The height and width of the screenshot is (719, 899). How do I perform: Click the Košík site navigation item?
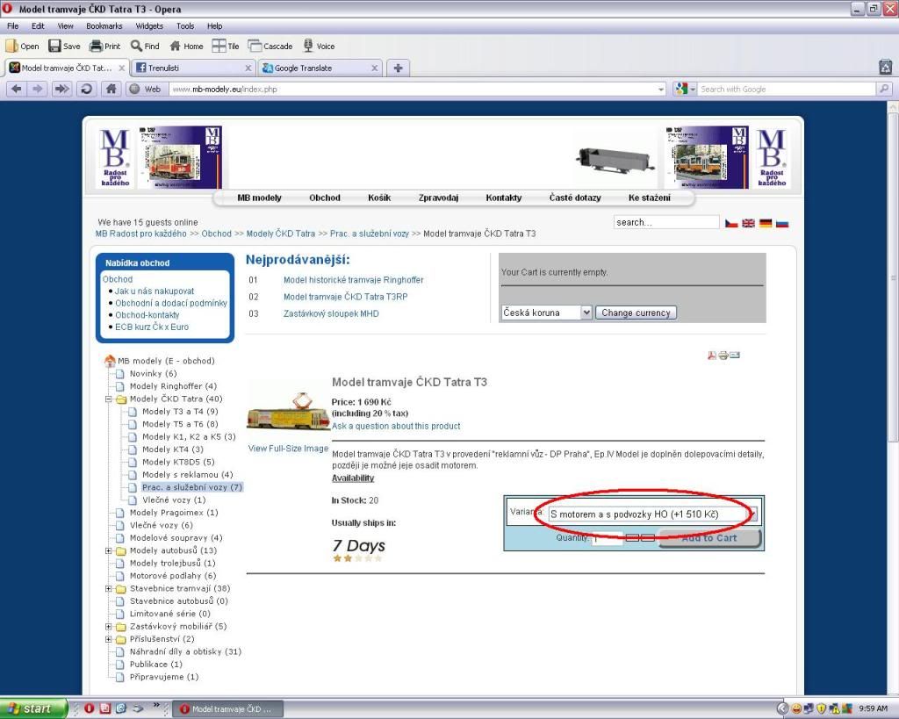pyautogui.click(x=379, y=198)
